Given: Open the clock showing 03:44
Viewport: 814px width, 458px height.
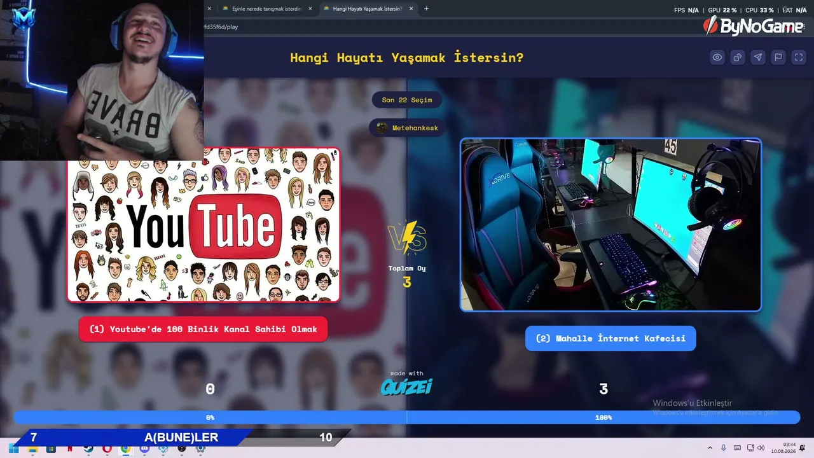Looking at the screenshot, I should coord(783,448).
